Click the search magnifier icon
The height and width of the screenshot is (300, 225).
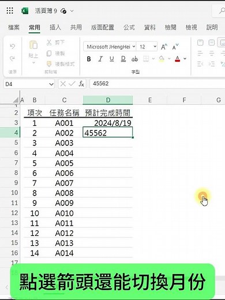click(x=222, y=11)
